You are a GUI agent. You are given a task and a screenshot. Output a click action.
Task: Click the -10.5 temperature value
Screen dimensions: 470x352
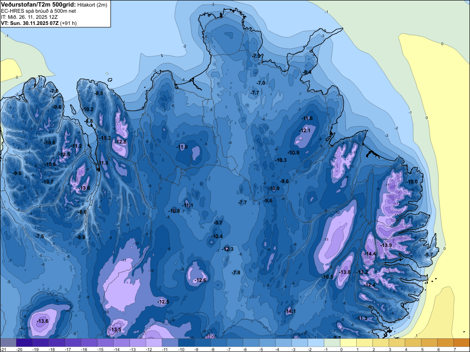(x=328, y=277)
